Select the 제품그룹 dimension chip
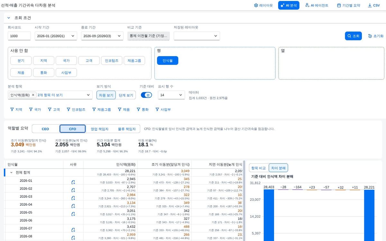The height and width of the screenshot is (241, 386). tap(134, 60)
